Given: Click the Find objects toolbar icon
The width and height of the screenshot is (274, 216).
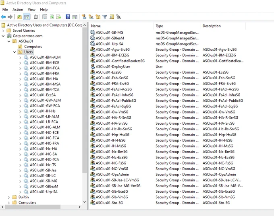Looking at the screenshot, I should [x=112, y=17].
